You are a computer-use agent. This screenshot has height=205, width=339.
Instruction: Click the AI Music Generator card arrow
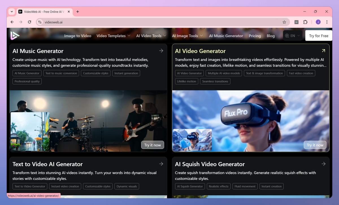161,51
